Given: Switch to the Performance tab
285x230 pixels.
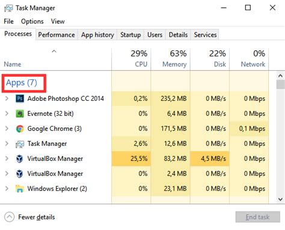Looking at the screenshot, I should pos(57,35).
